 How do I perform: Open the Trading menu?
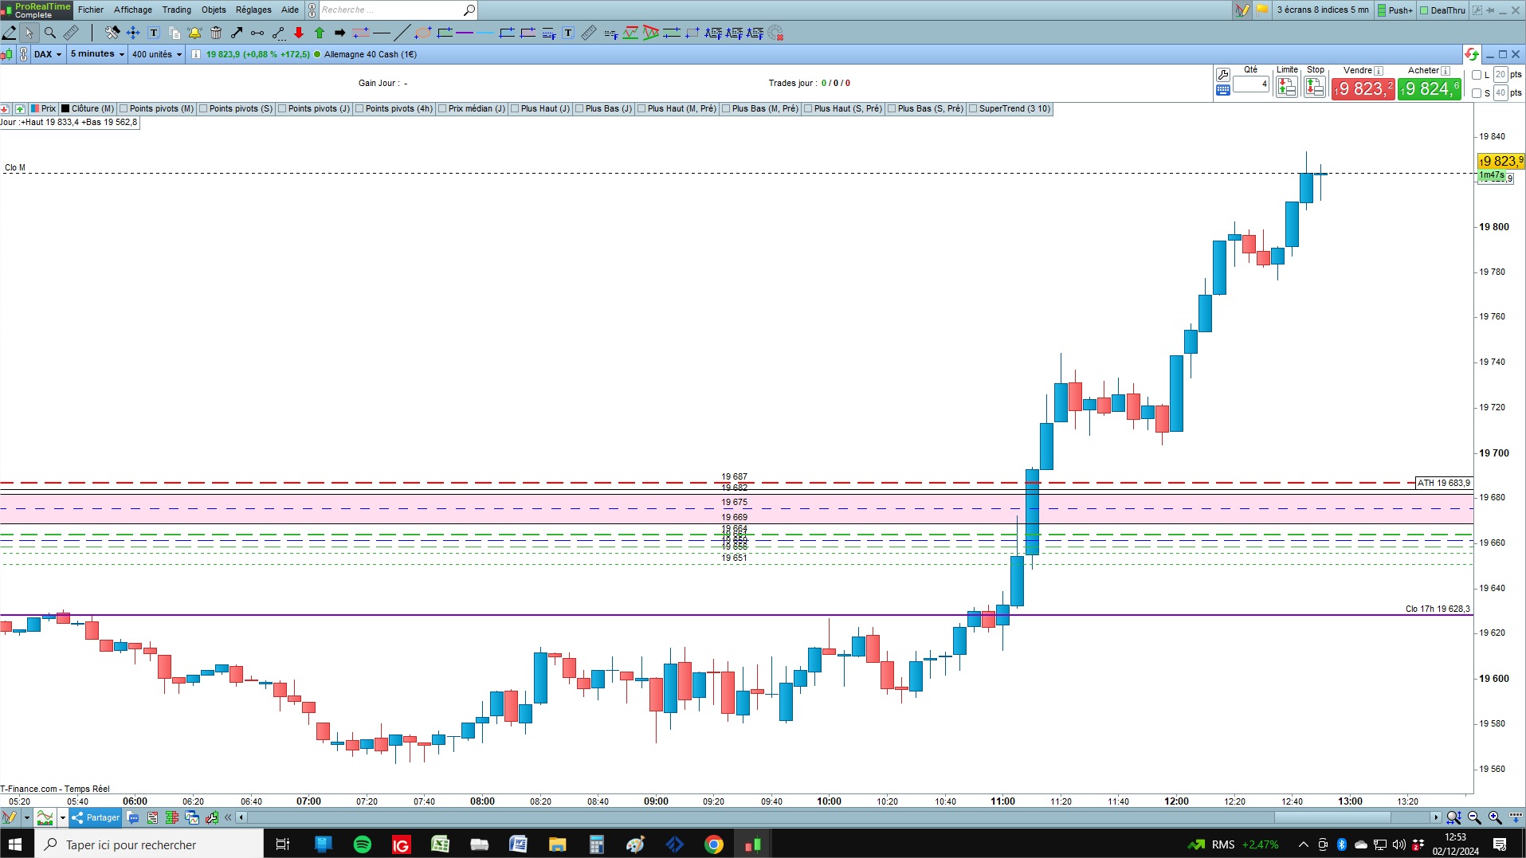pyautogui.click(x=176, y=10)
